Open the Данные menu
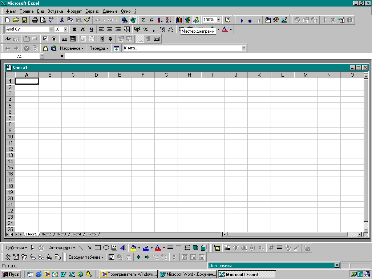Screen dimensions: 372x279 coord(110,11)
